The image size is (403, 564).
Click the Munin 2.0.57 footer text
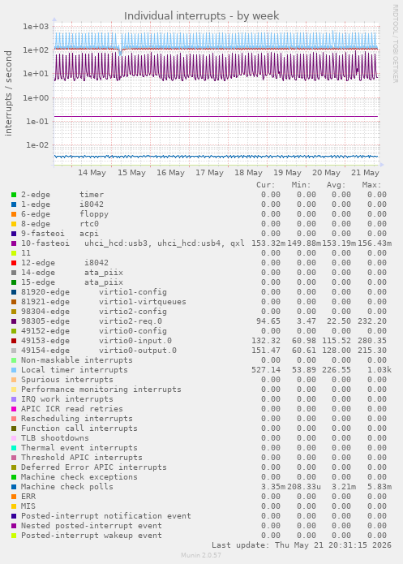[201, 555]
